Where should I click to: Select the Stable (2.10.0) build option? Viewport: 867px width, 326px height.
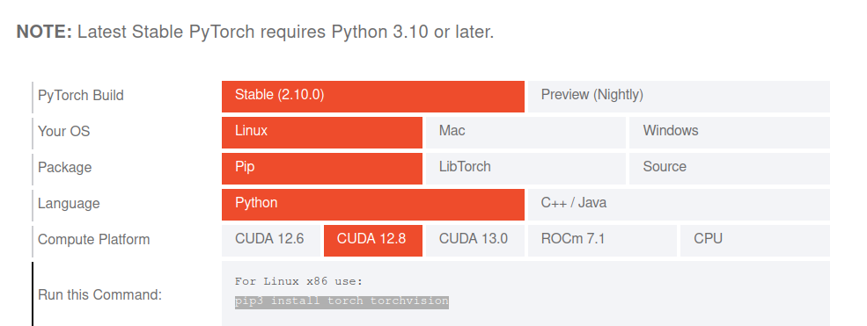[x=372, y=97]
